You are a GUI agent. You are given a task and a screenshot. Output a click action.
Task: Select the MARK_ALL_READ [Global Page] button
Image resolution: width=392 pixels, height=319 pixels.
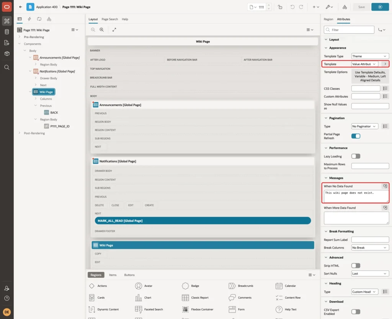[203, 220]
